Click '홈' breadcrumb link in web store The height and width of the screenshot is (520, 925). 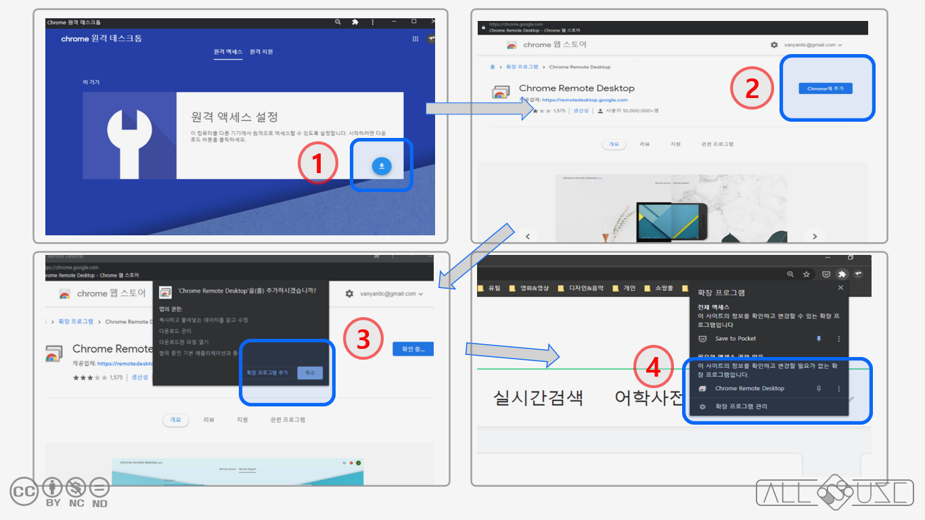[x=492, y=67]
